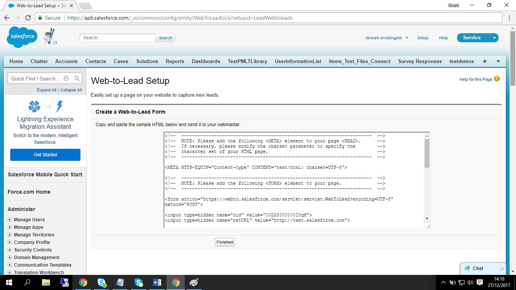Pop out the Chat widget arrow
The height and width of the screenshot is (290, 516).
coord(501,269)
